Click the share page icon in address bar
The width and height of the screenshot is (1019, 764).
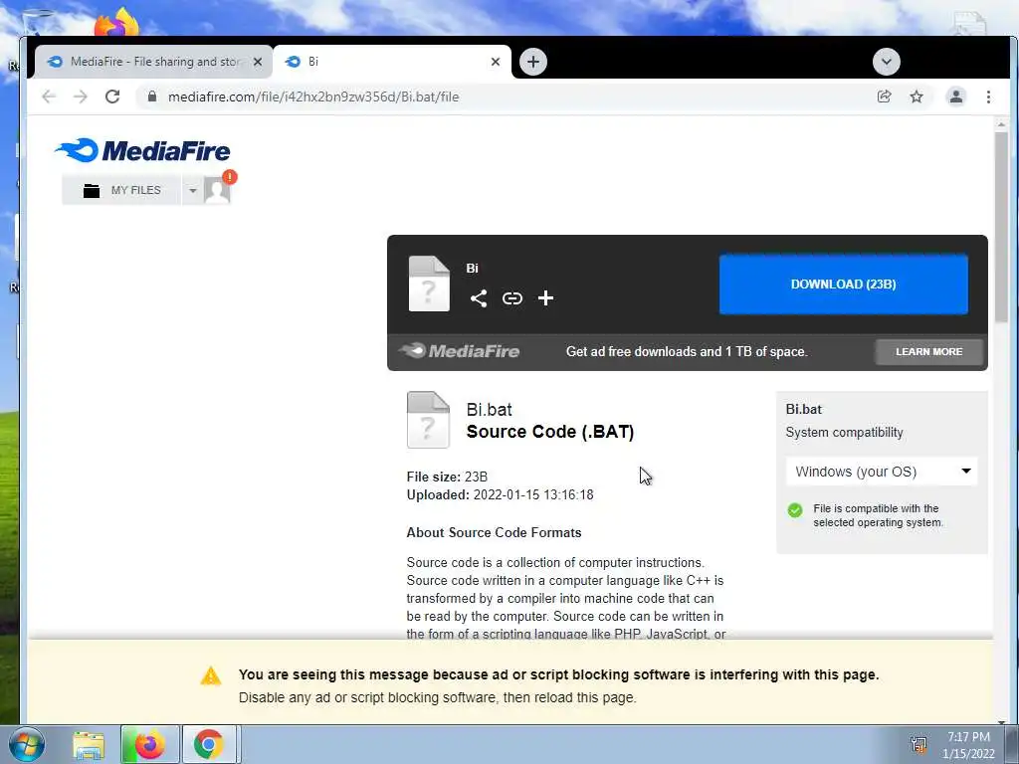point(884,96)
